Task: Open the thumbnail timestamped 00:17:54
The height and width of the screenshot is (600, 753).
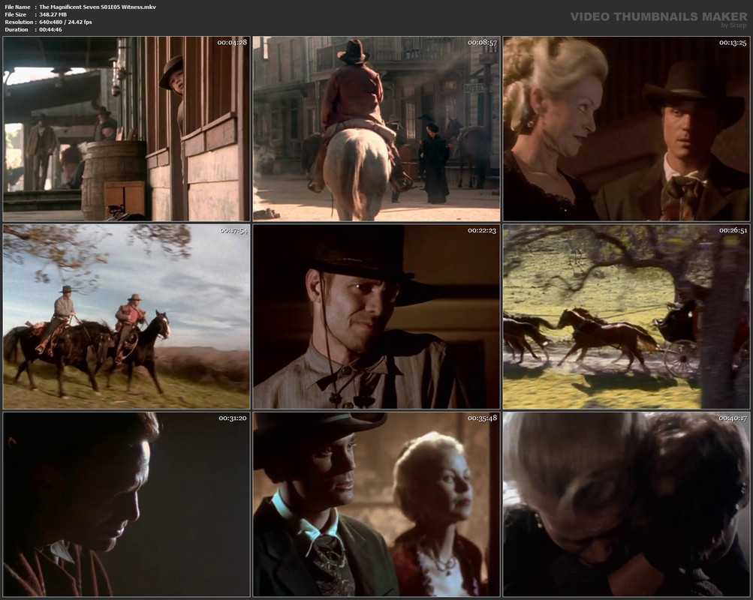Action: click(126, 316)
